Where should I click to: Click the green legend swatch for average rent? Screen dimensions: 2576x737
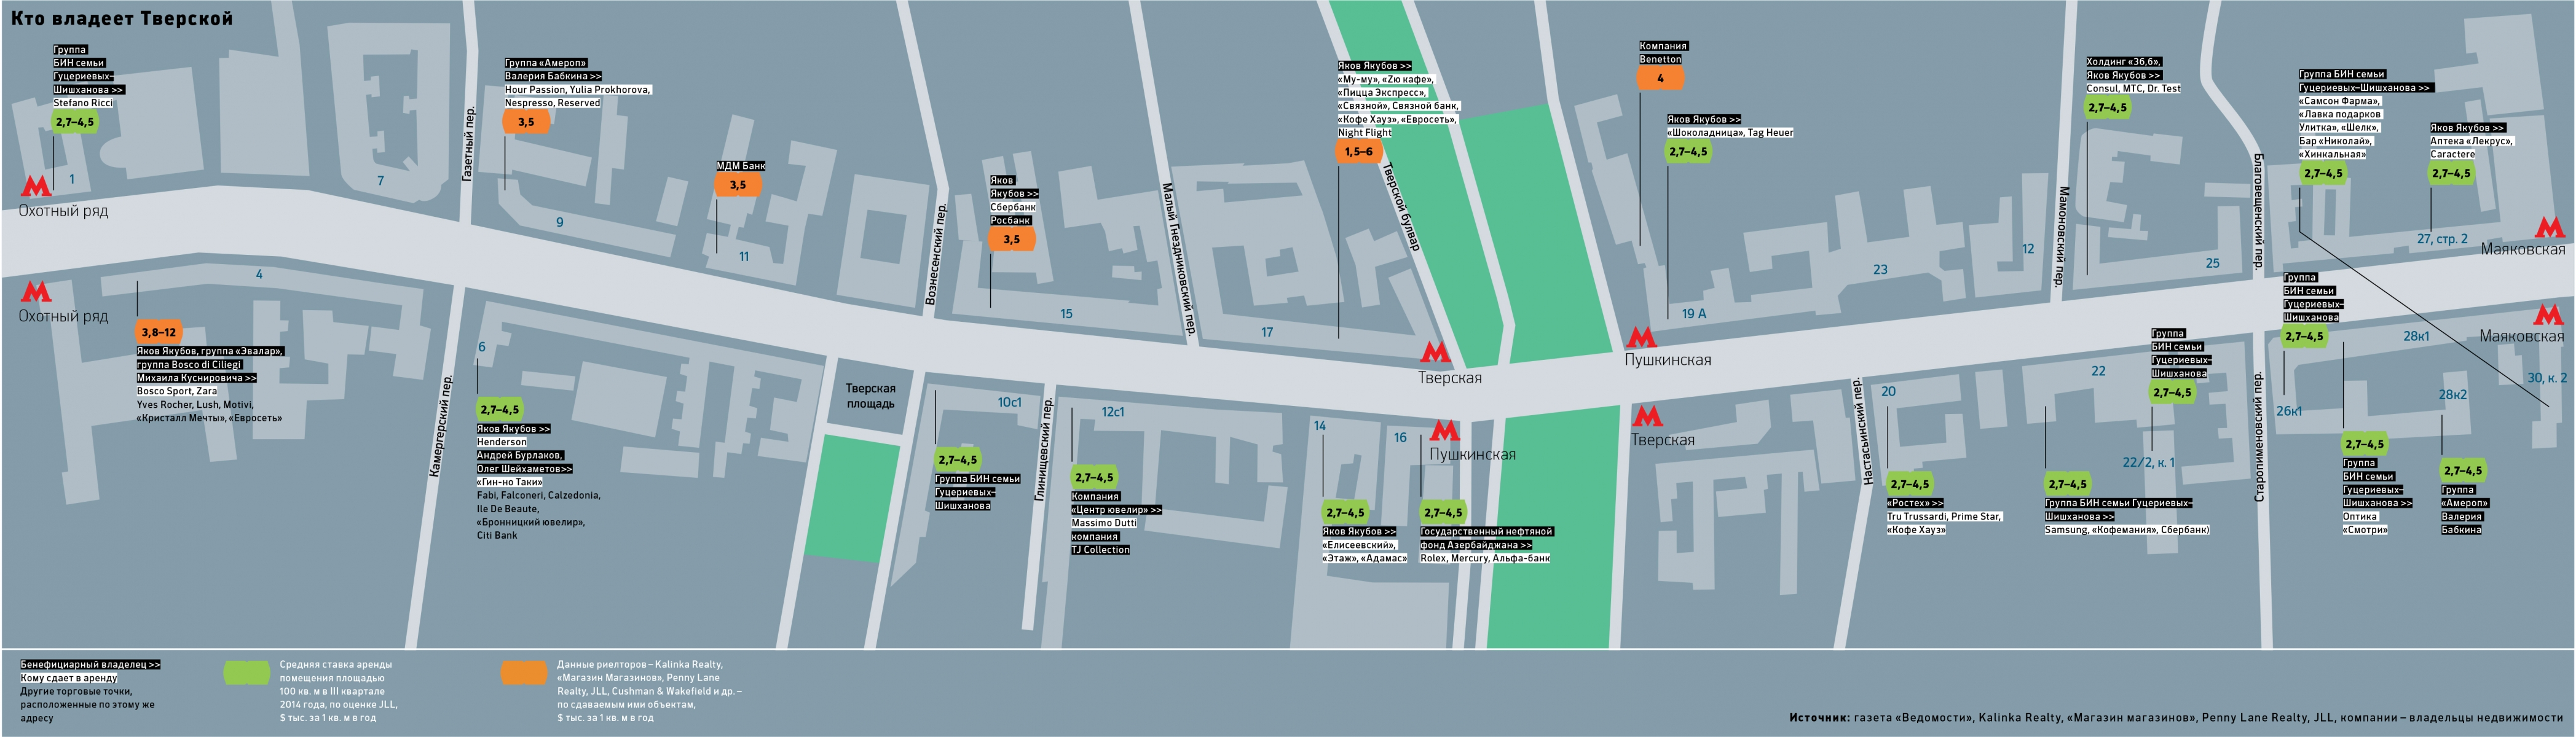(246, 672)
